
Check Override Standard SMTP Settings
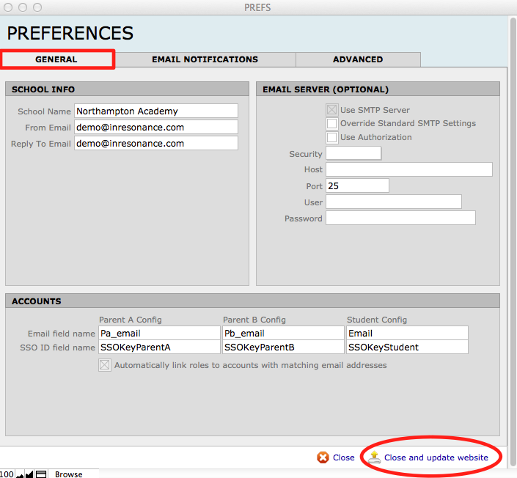point(331,123)
